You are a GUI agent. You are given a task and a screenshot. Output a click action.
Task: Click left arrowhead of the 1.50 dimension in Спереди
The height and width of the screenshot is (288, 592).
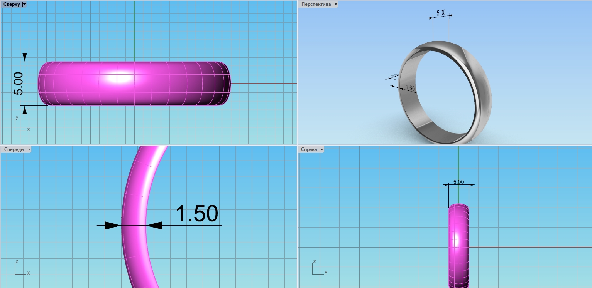[x=113, y=226]
